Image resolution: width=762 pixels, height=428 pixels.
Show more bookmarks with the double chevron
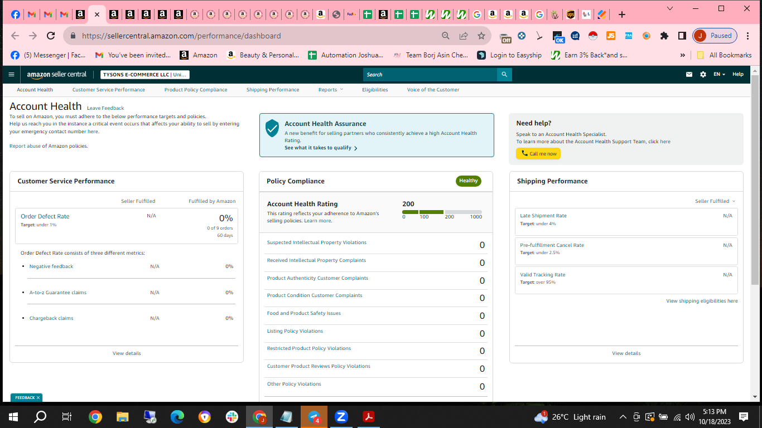682,55
